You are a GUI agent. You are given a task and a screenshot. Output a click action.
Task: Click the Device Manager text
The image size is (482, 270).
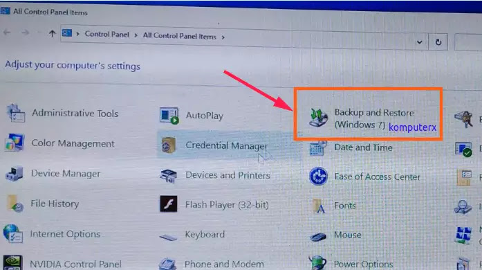point(66,174)
